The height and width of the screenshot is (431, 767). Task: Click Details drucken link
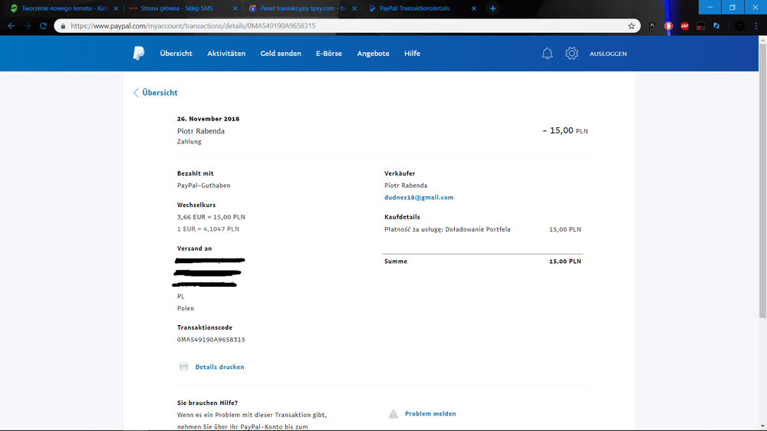[219, 367]
